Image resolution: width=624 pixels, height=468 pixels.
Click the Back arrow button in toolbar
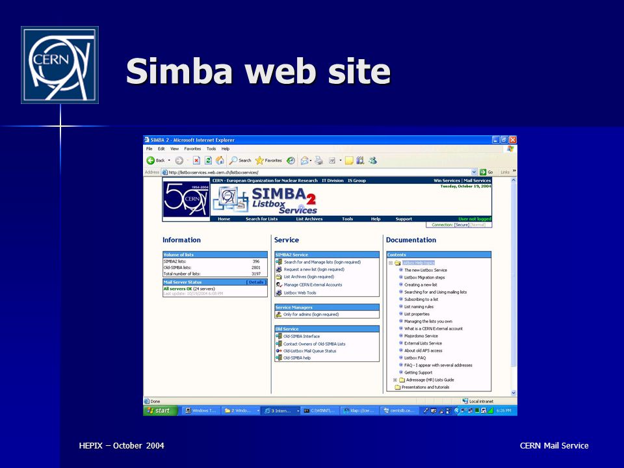pyautogui.click(x=155, y=161)
